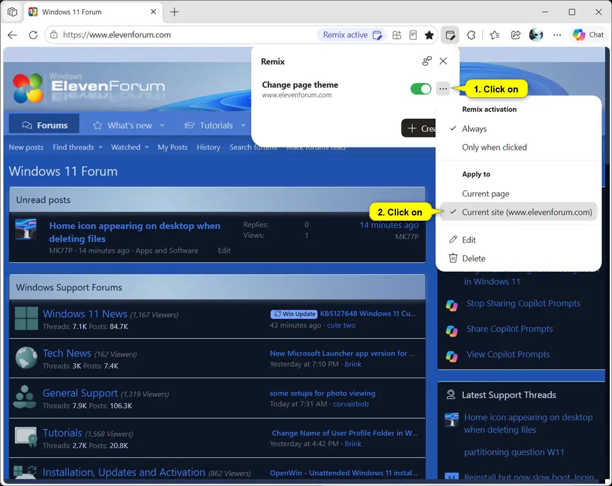Choose Current site (www.elevenforum.com)
Screen dimensions: 612x486
click(x=518, y=212)
